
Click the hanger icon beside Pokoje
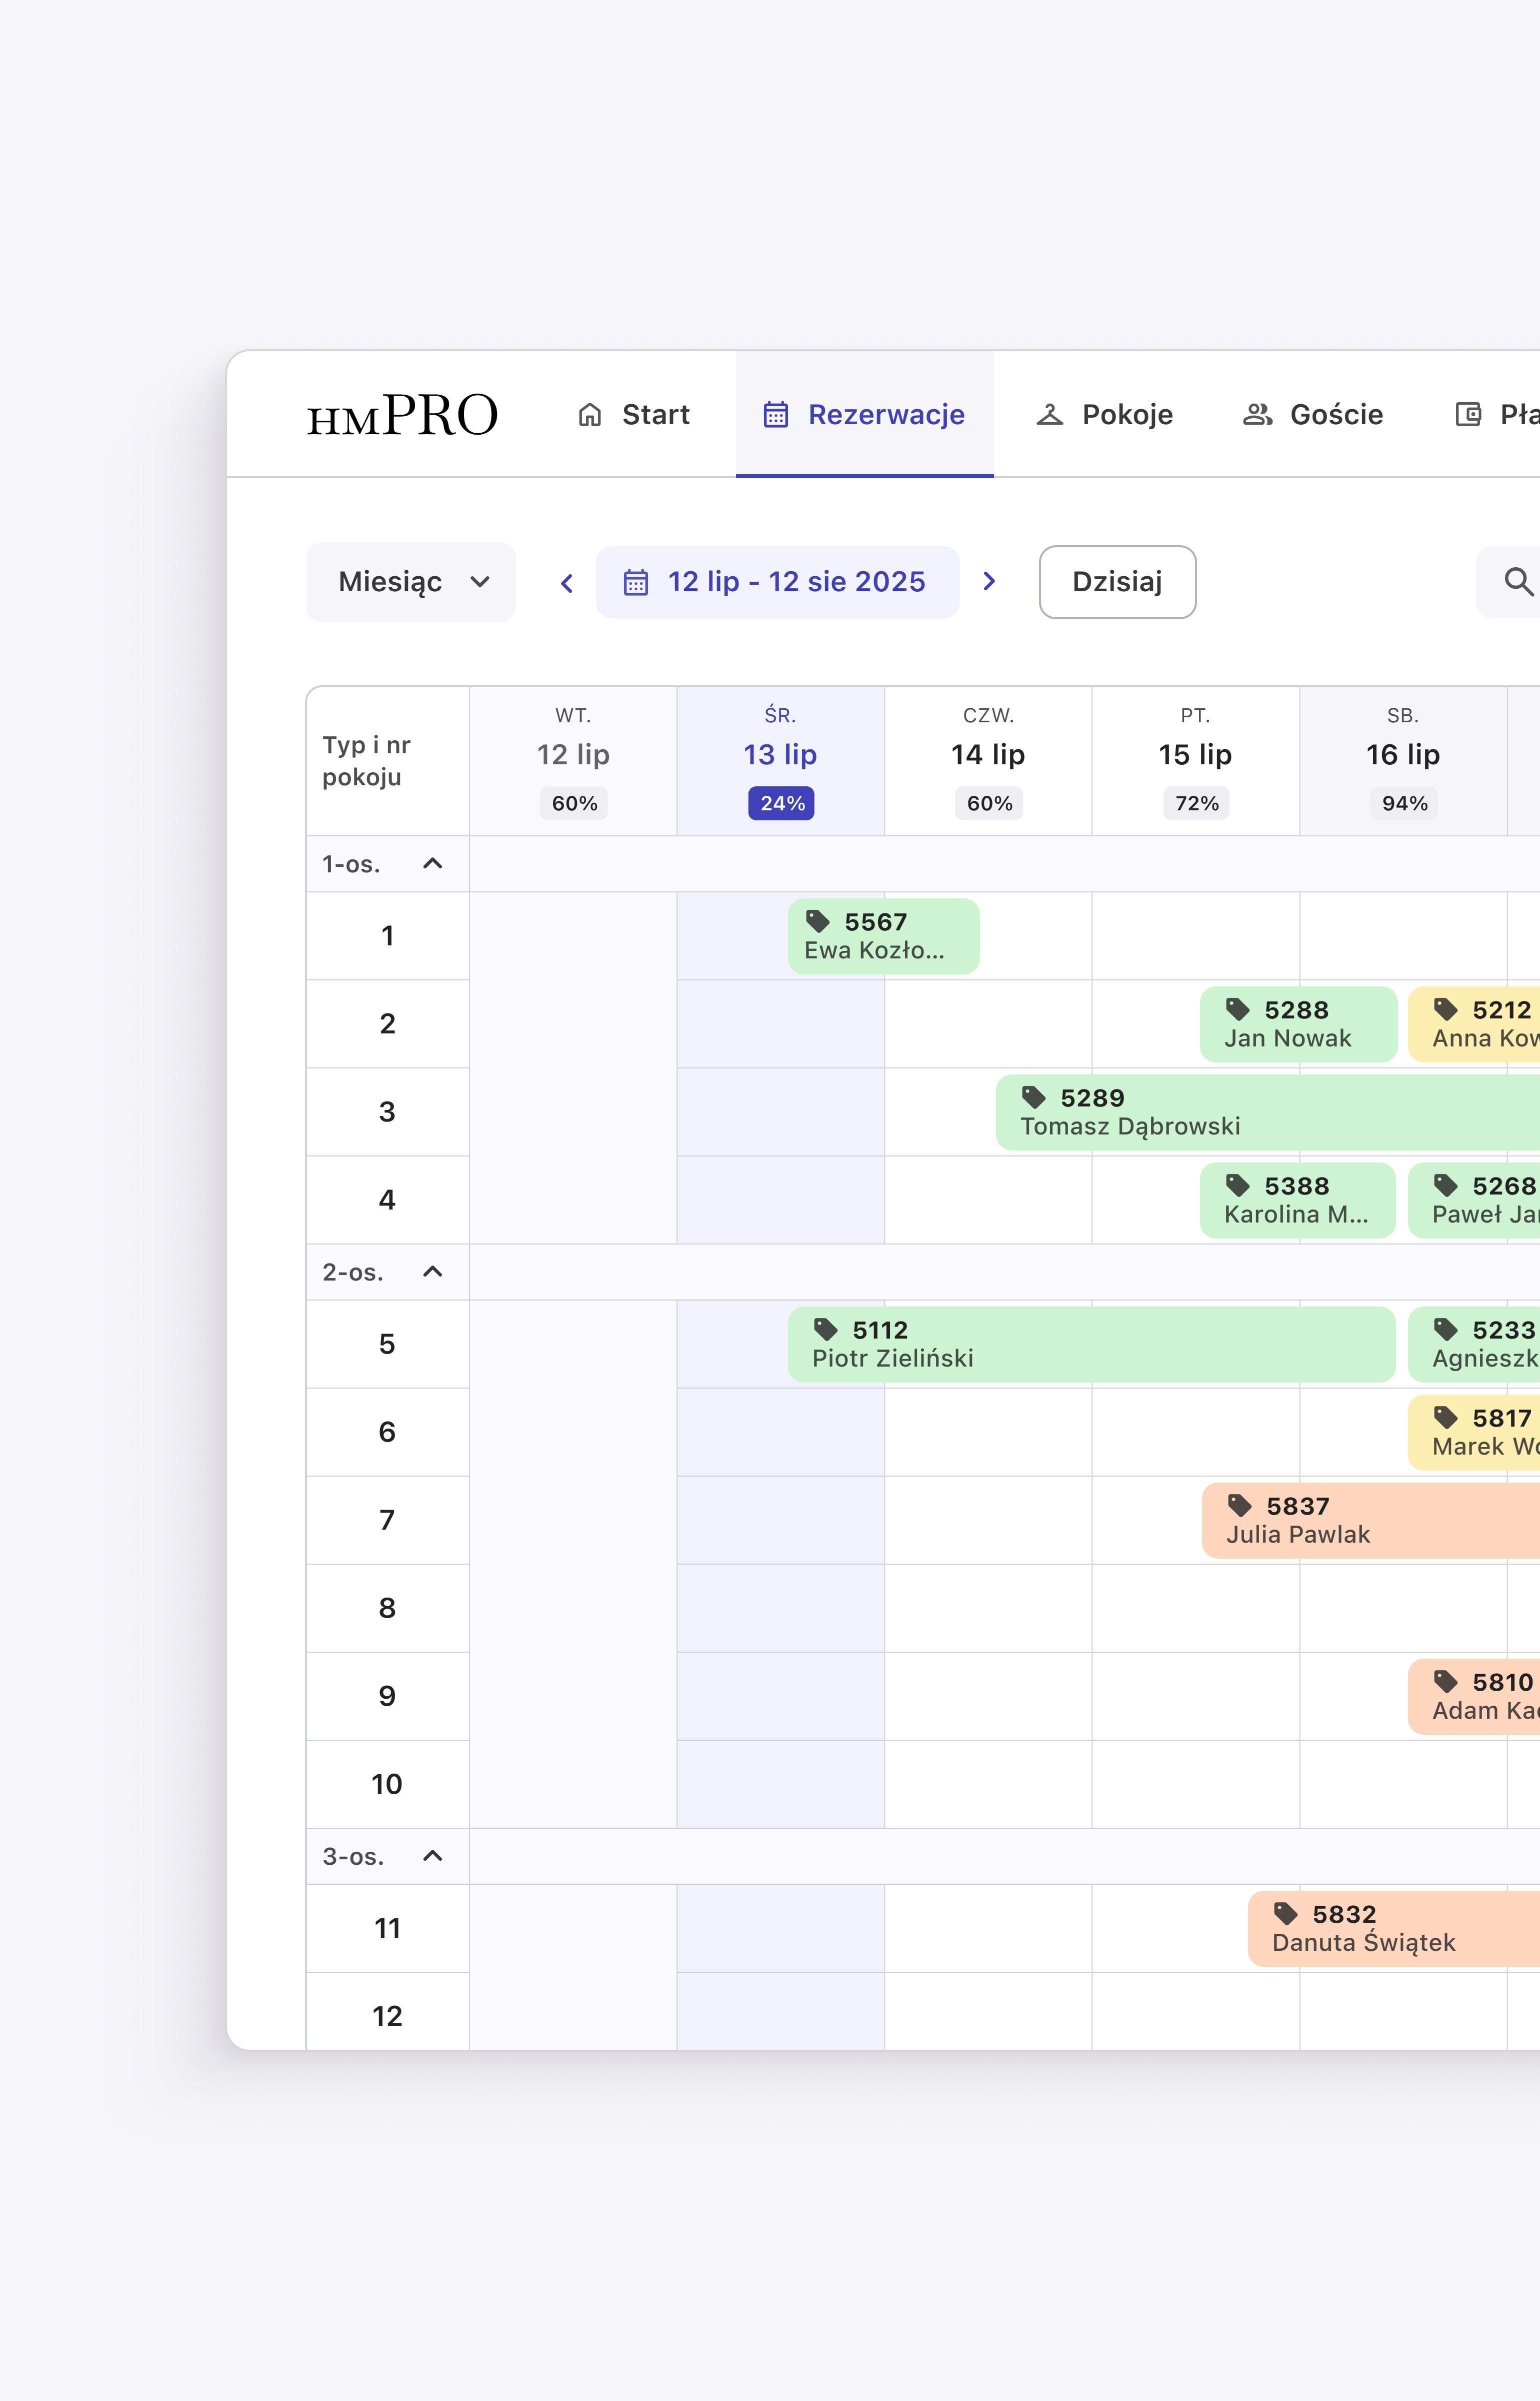pos(1050,415)
